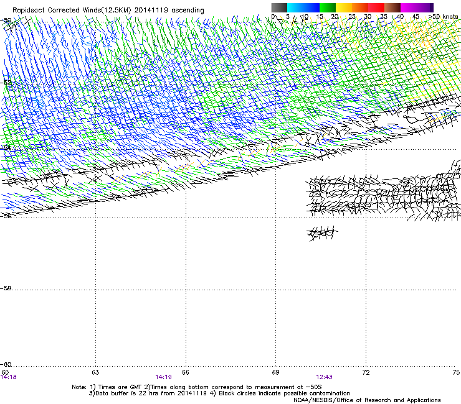Click the NOAA/NESDIS credit text
This screenshot has width=461, height=404.
(367, 400)
